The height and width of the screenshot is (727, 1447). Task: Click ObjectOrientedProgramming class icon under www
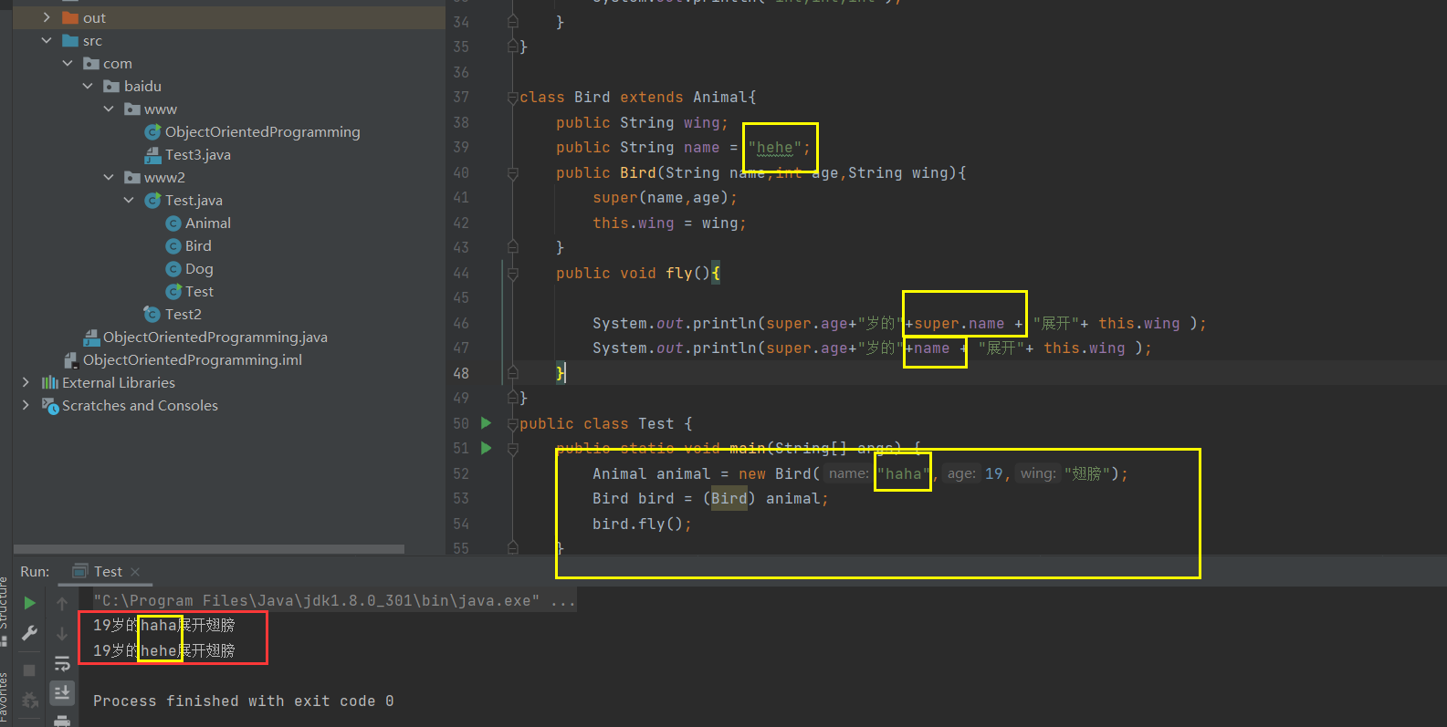[153, 132]
